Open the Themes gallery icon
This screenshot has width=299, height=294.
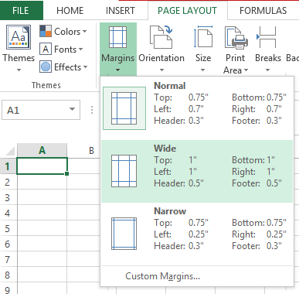coord(19,37)
